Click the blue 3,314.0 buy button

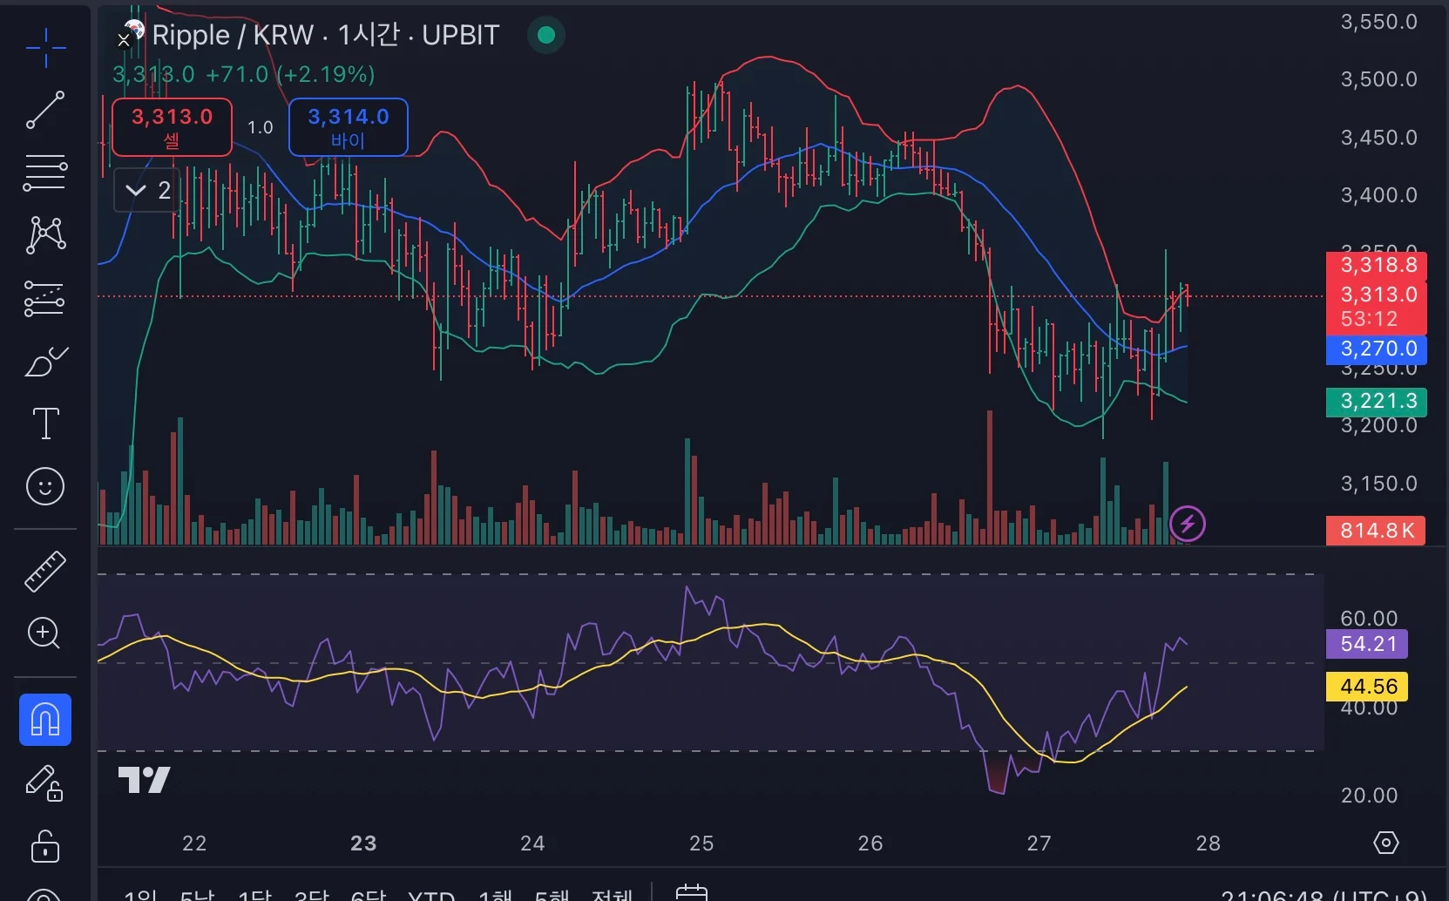pyautogui.click(x=349, y=127)
